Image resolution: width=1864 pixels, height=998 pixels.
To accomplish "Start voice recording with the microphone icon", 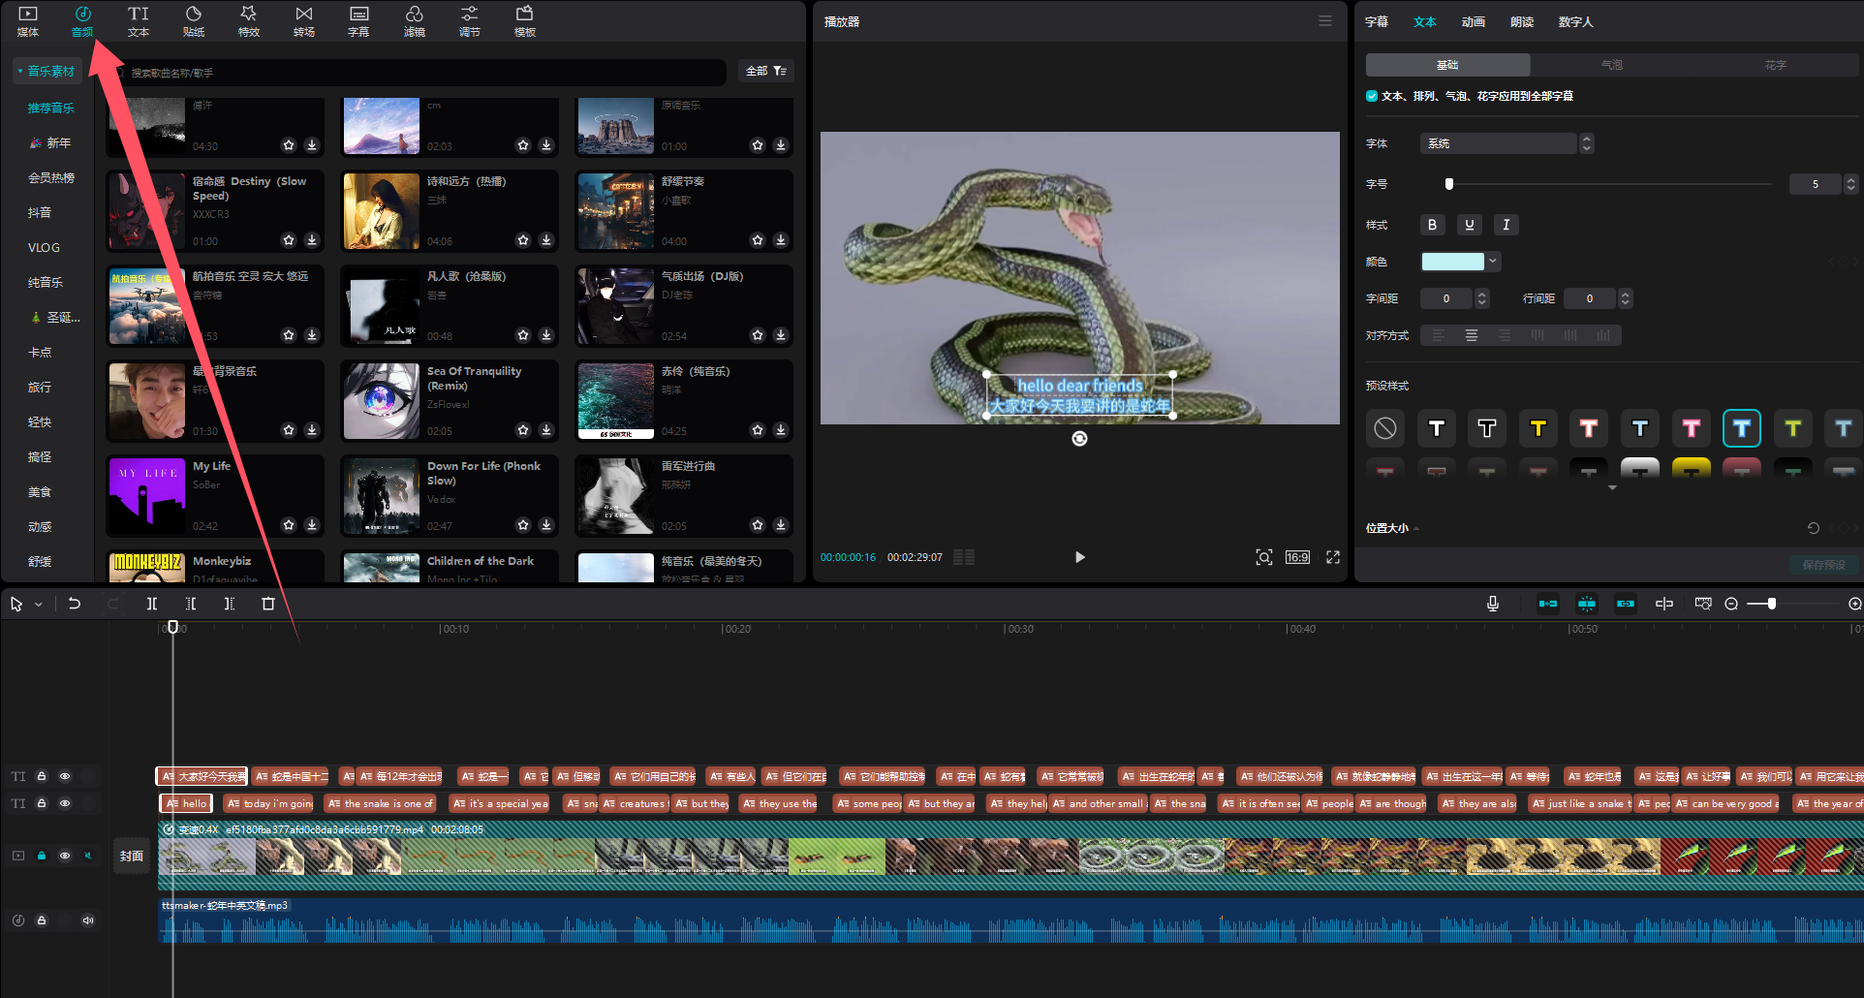I will coord(1493,604).
